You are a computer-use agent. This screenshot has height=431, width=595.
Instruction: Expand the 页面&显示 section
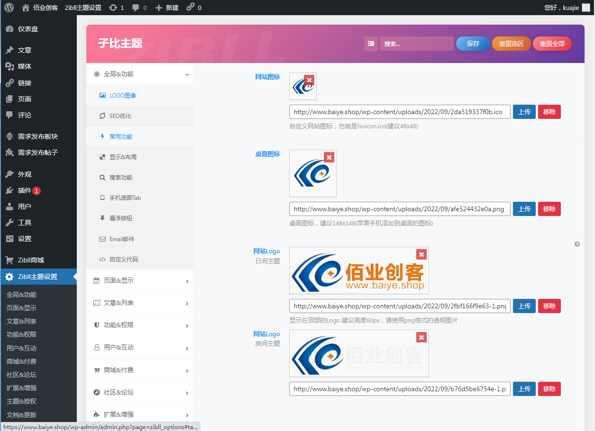point(139,281)
